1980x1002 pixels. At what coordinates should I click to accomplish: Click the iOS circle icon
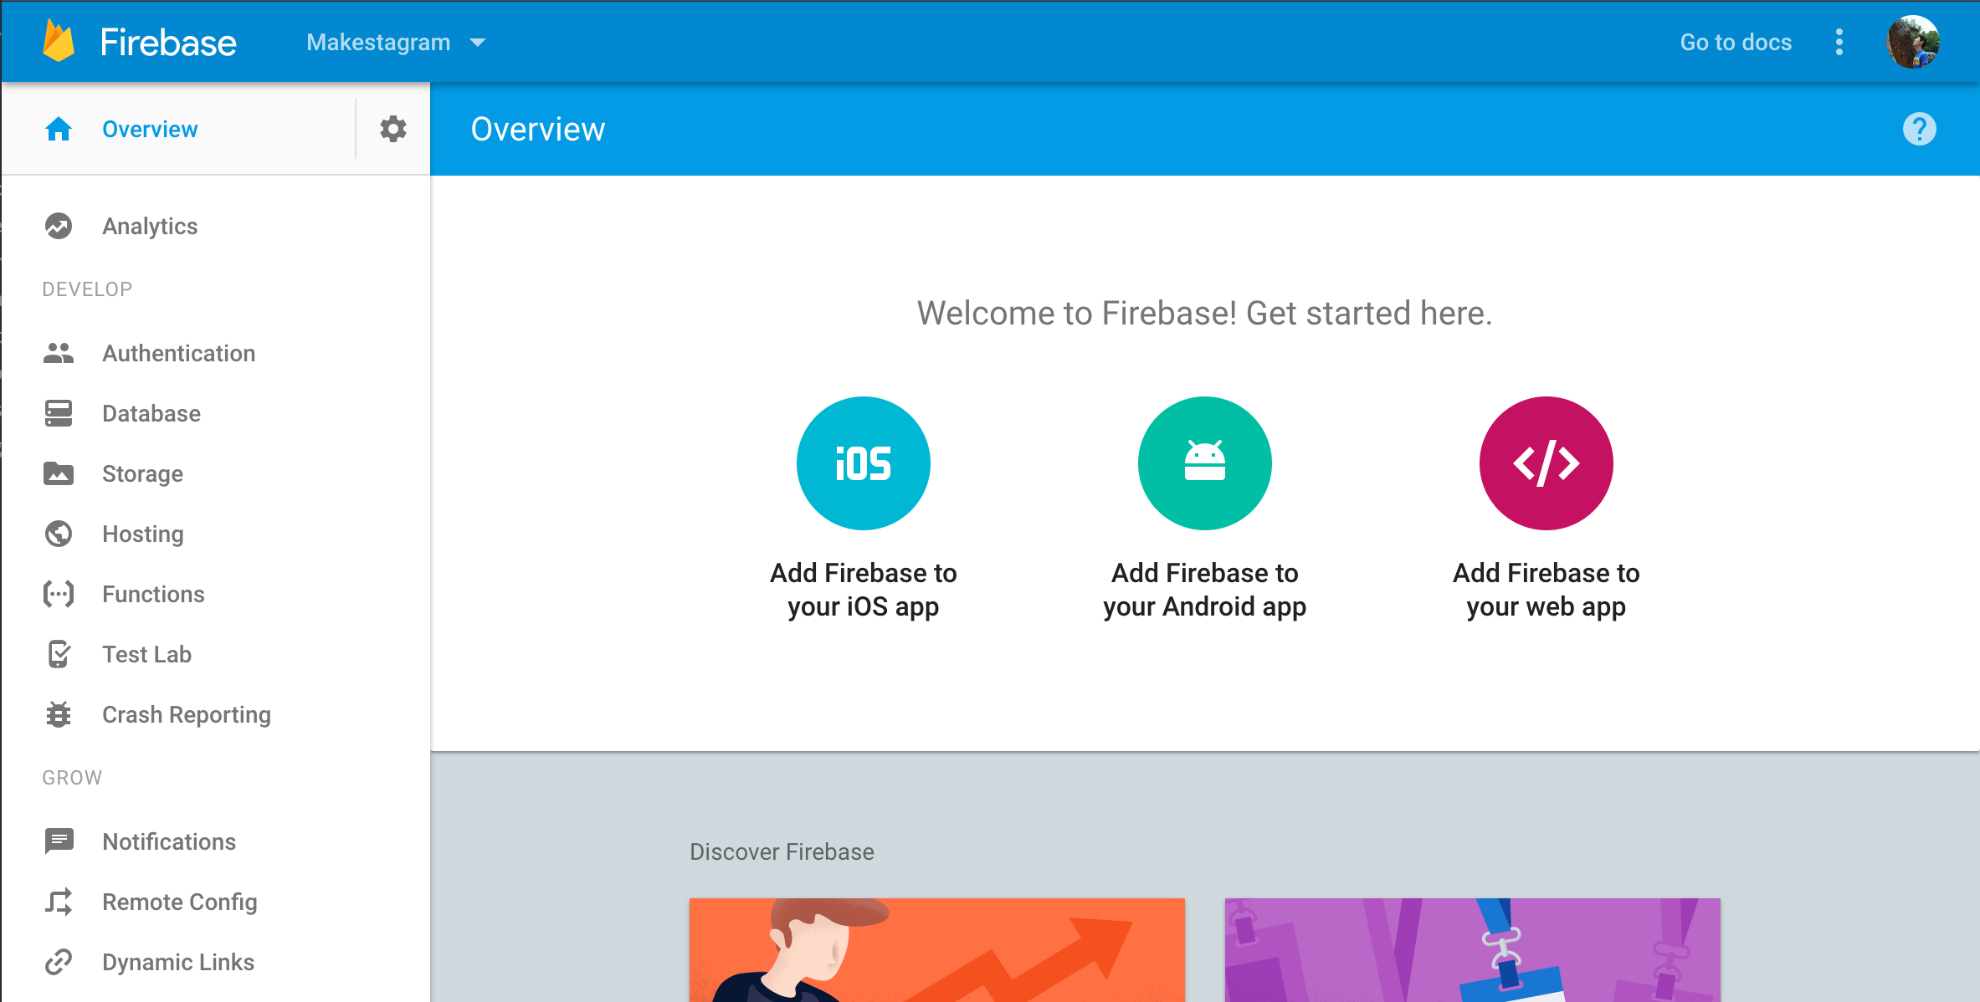tap(864, 463)
